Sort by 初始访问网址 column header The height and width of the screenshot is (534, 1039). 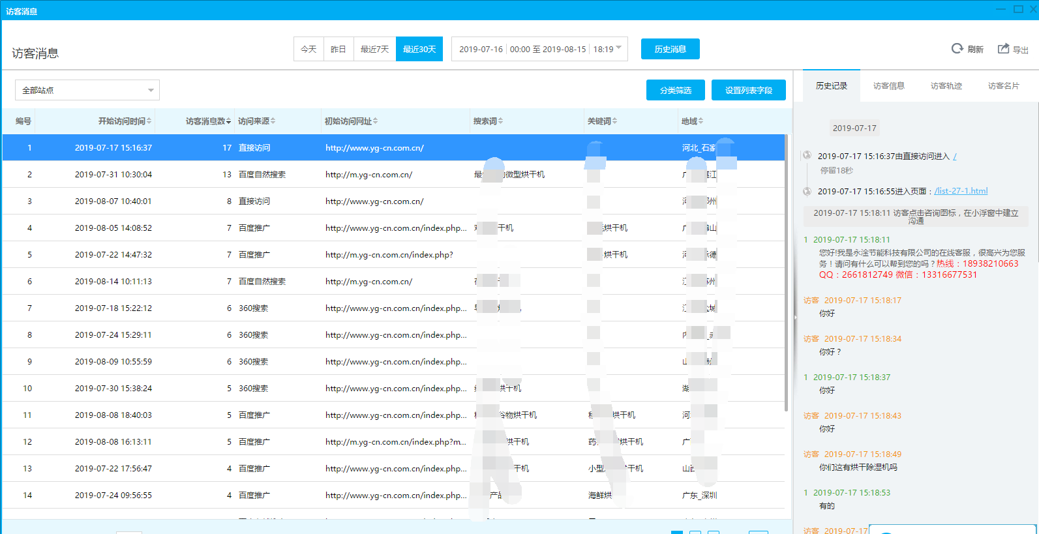(x=351, y=121)
